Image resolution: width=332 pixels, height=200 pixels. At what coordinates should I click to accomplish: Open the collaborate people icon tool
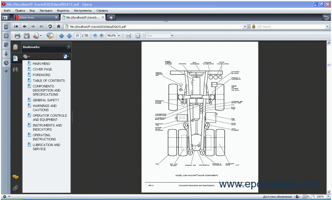(x=36, y=36)
